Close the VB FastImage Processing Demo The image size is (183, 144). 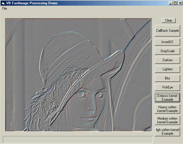point(180,3)
